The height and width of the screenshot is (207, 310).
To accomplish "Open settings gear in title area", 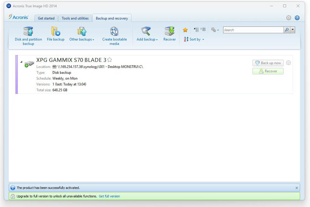I will [289, 18].
